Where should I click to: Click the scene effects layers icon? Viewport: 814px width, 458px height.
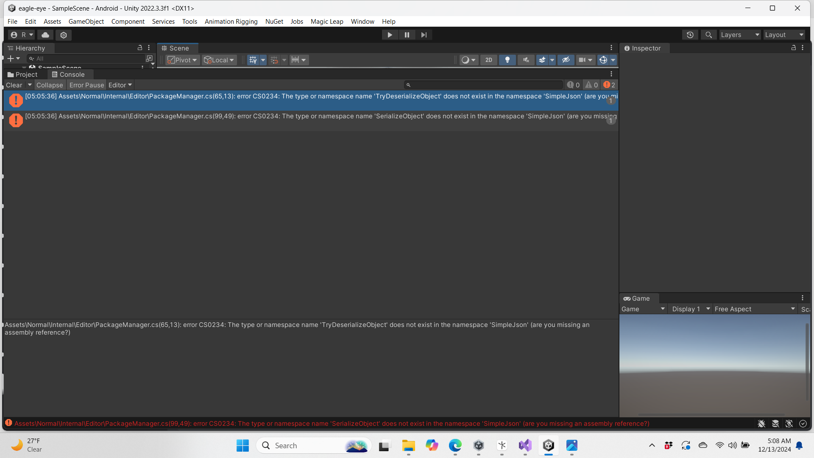click(x=542, y=60)
